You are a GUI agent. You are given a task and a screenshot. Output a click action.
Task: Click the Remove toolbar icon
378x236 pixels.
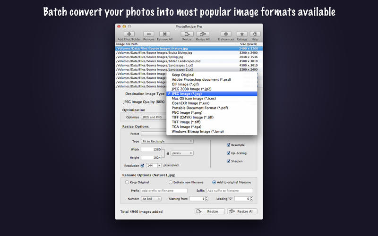point(149,34)
